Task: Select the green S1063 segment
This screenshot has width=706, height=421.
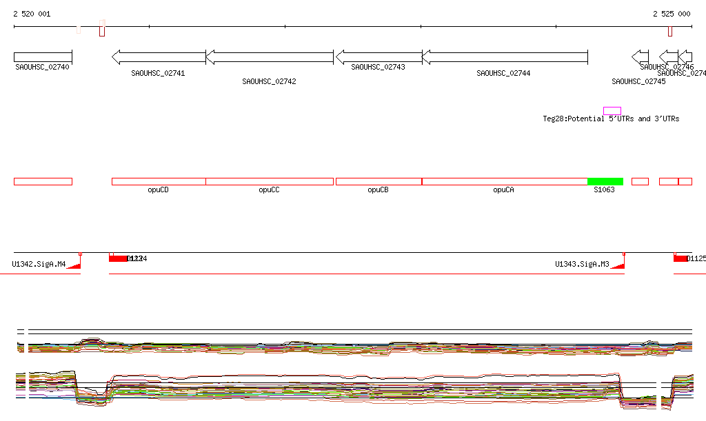Action: (x=605, y=182)
